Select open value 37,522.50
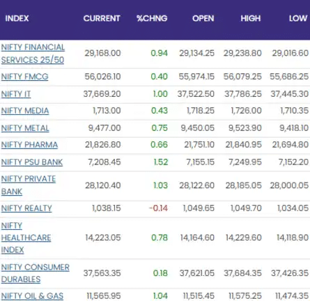310x301 pixels. point(196,94)
